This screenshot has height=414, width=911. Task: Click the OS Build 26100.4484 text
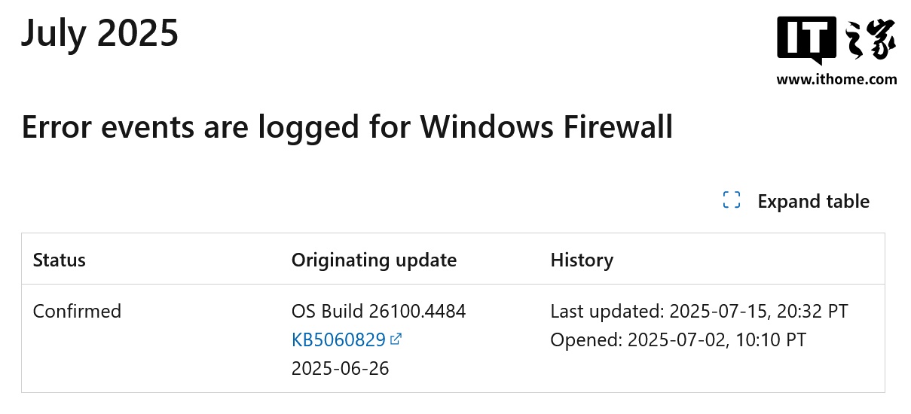pos(378,311)
